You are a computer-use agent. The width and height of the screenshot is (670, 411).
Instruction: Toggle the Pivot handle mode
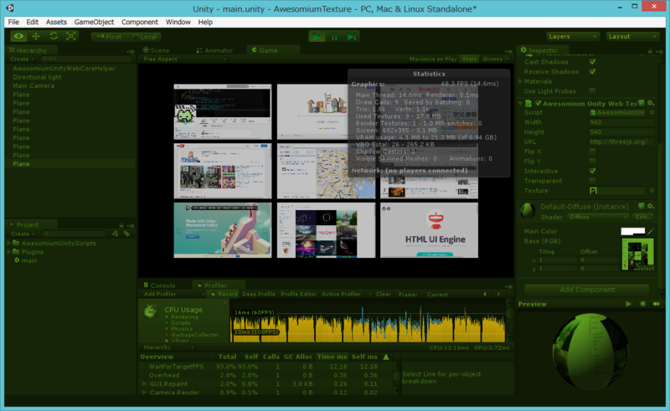click(109, 37)
